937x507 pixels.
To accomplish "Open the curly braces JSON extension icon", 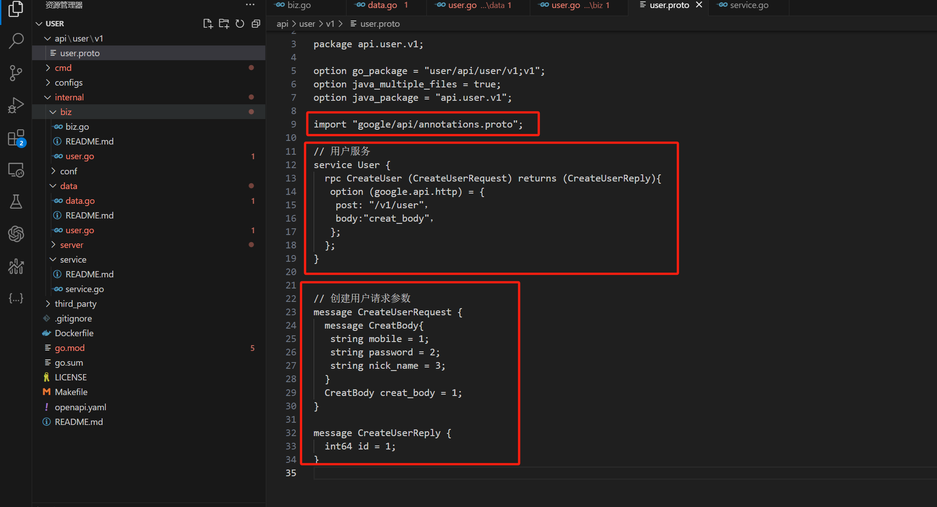I will click(16, 298).
